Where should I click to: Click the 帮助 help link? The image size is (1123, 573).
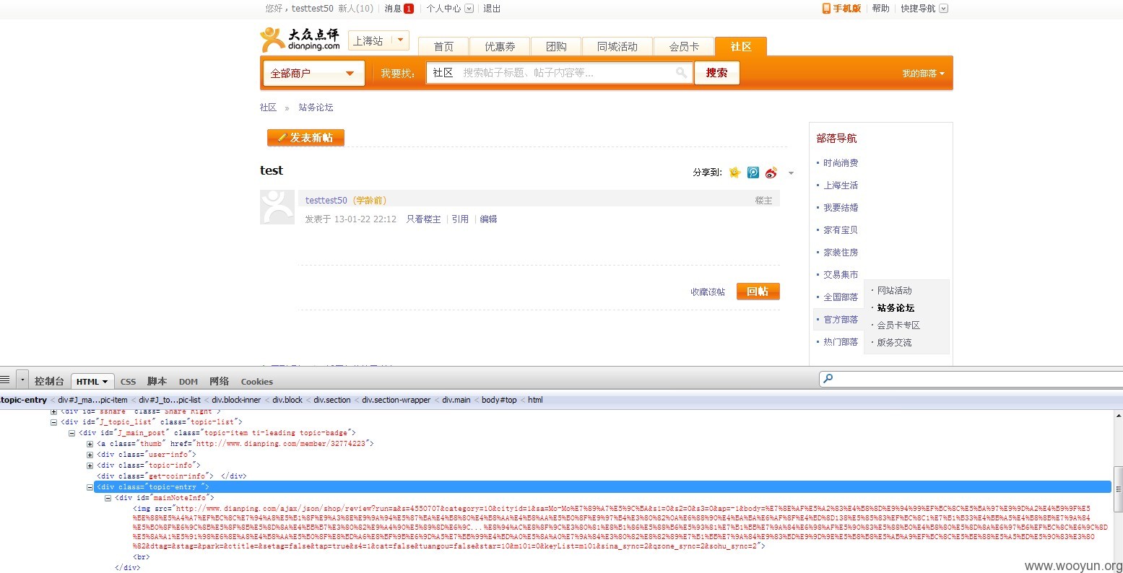point(880,9)
